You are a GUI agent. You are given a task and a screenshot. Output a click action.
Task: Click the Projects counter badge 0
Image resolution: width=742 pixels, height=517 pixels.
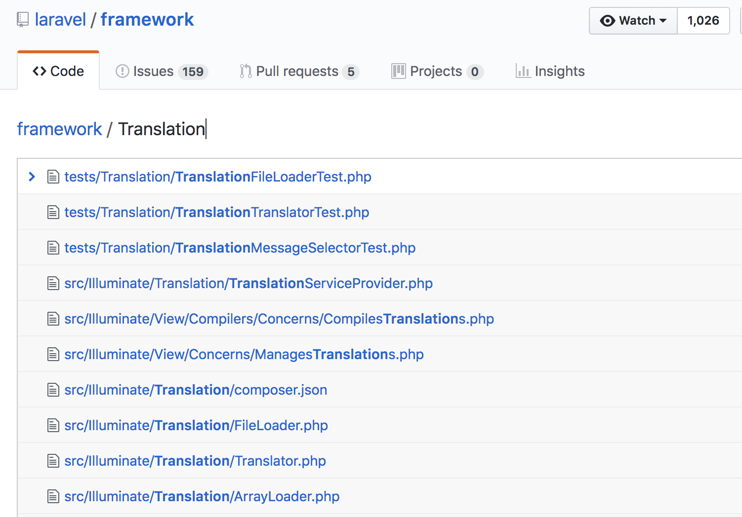[x=475, y=72]
